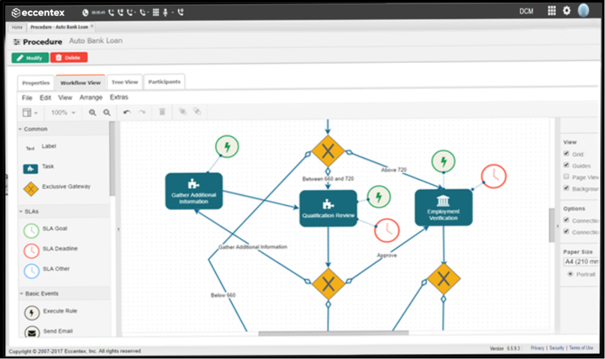Click the user avatar icon
The image size is (605, 359).
584,10
